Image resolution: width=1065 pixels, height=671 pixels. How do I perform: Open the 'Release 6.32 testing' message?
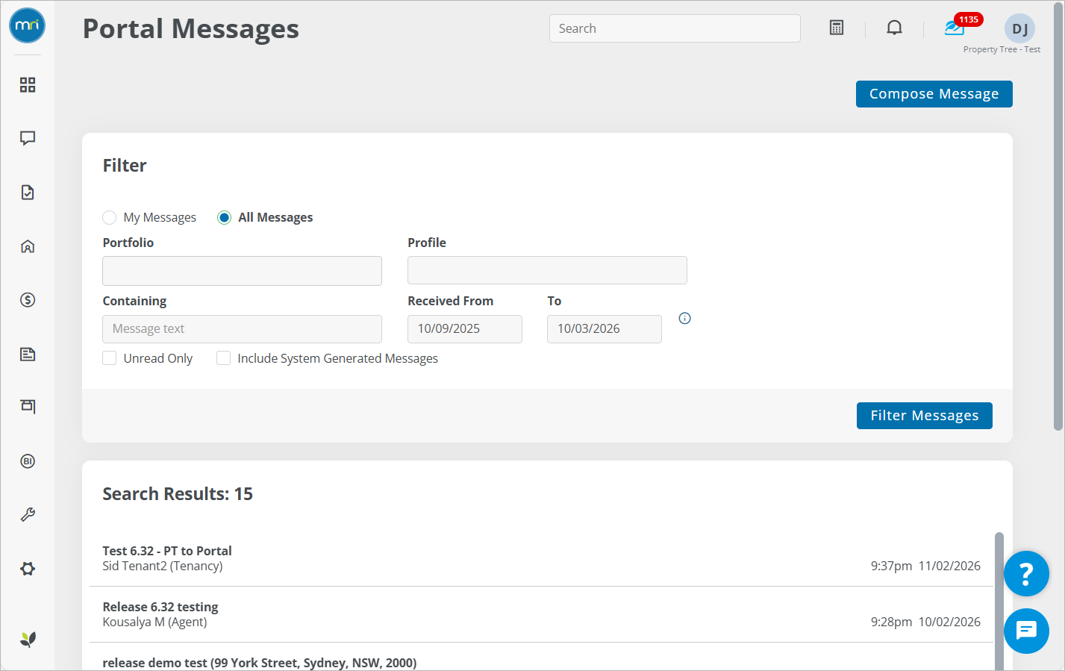541,614
